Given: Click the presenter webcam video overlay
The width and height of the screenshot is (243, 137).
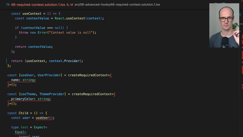Looking at the screenshot, I should (224, 25).
